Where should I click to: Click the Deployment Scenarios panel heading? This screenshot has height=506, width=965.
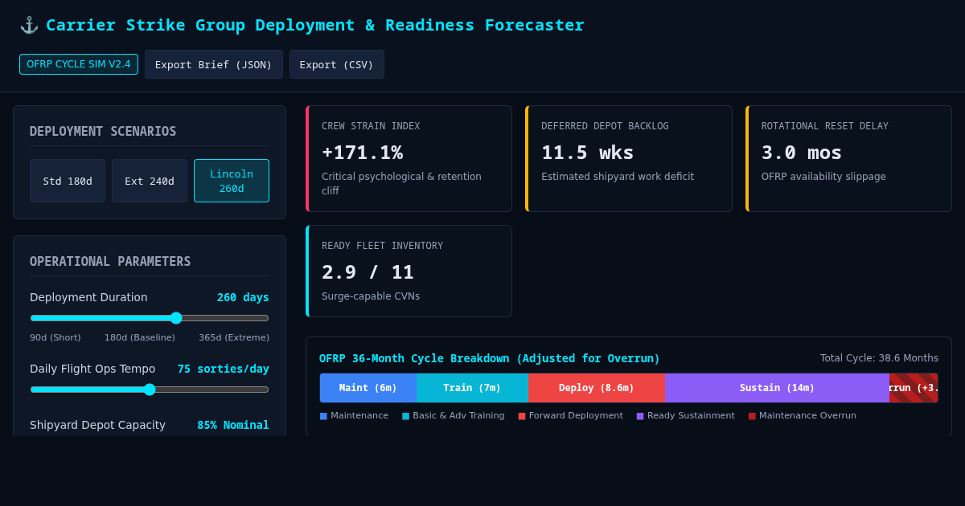[103, 132]
